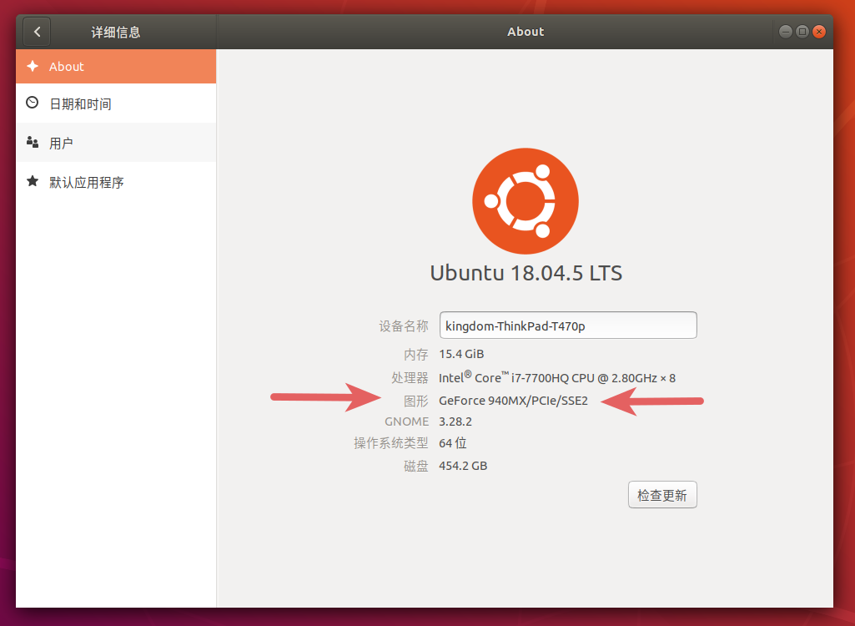Click the users icon beside 用户
855x626 pixels.
point(33,143)
